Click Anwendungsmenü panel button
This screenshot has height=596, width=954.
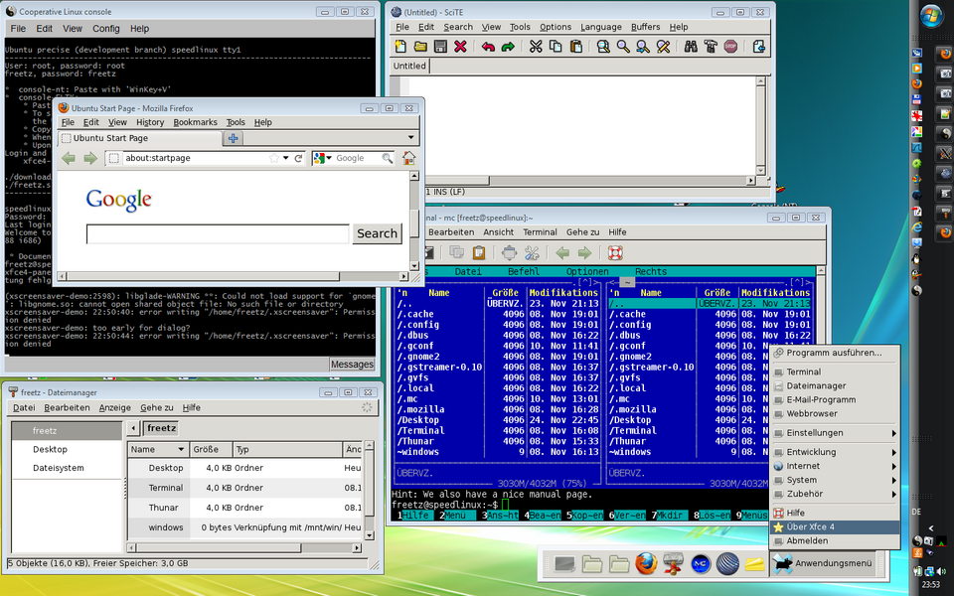click(823, 564)
